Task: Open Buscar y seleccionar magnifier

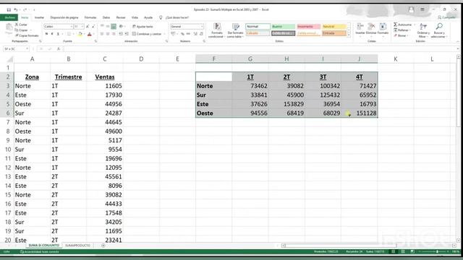Action: coord(439,30)
